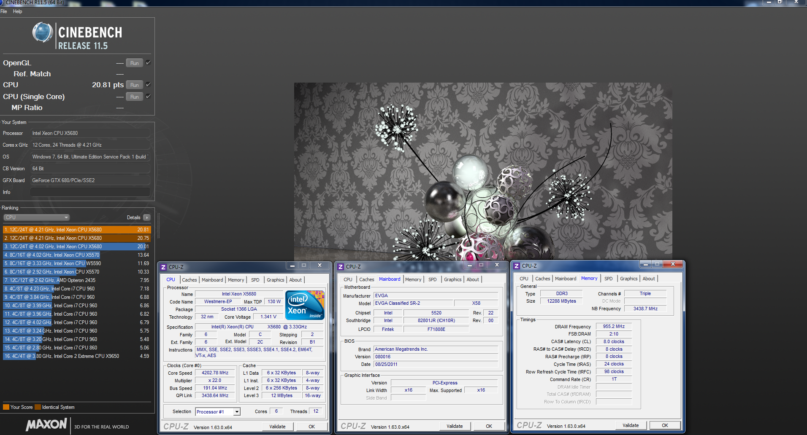Viewport: 807px width, 435px height.
Task: Click the CPU-Z icon in Mainboard window title bar
Action: 341,267
